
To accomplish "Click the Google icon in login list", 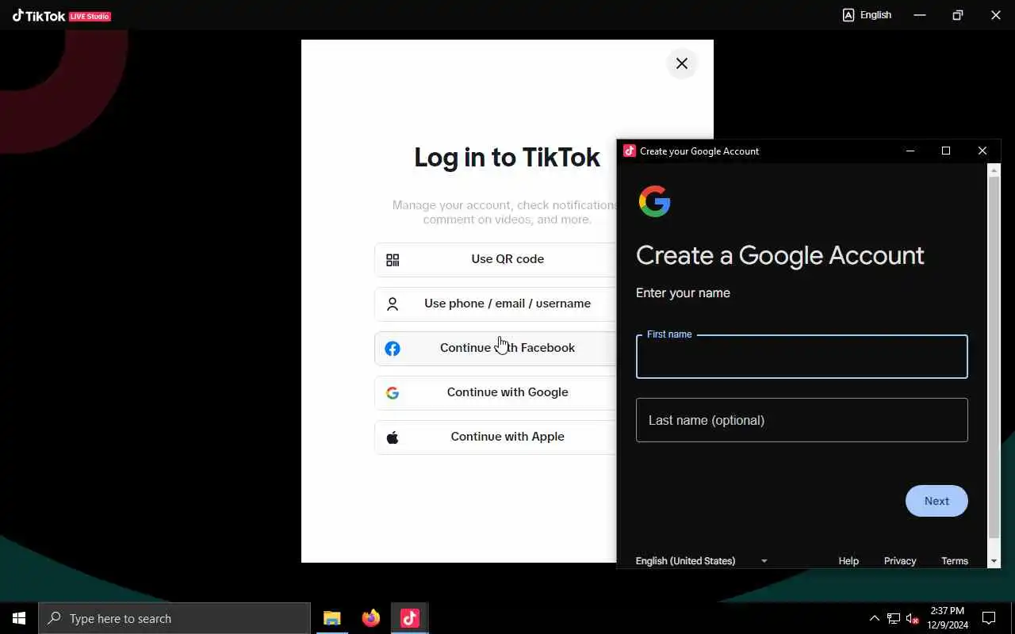I will [x=393, y=393].
